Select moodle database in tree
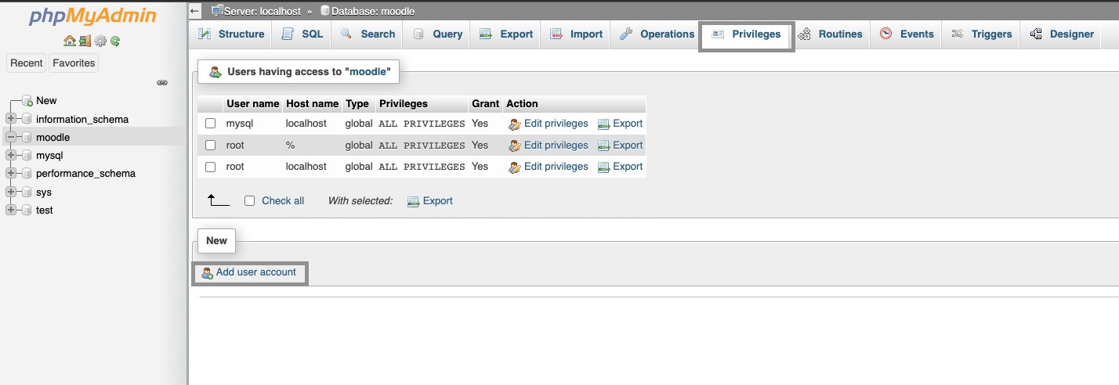This screenshot has height=385, width=1119. point(53,137)
